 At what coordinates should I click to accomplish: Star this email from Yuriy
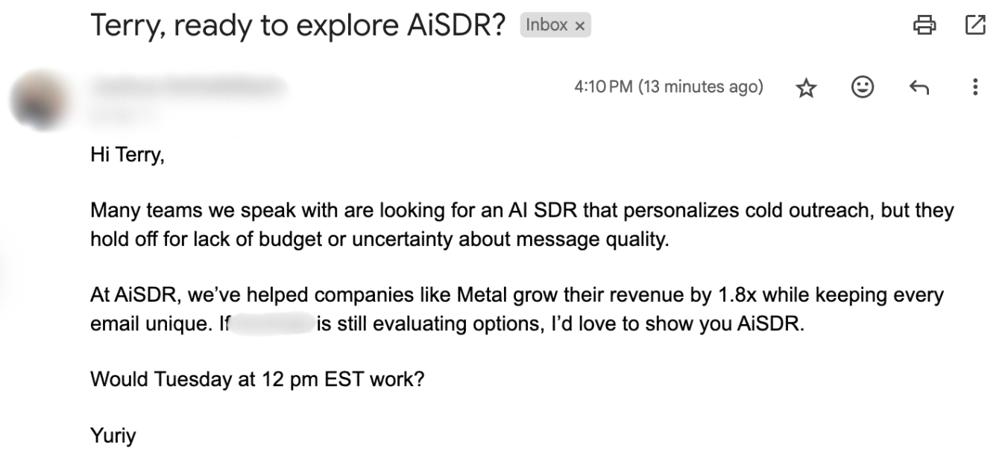[806, 88]
